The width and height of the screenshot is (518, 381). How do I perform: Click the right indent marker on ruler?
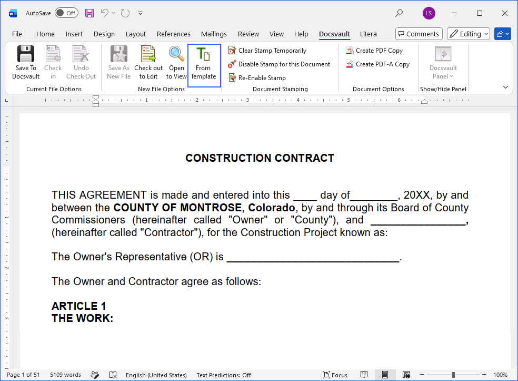[424, 102]
